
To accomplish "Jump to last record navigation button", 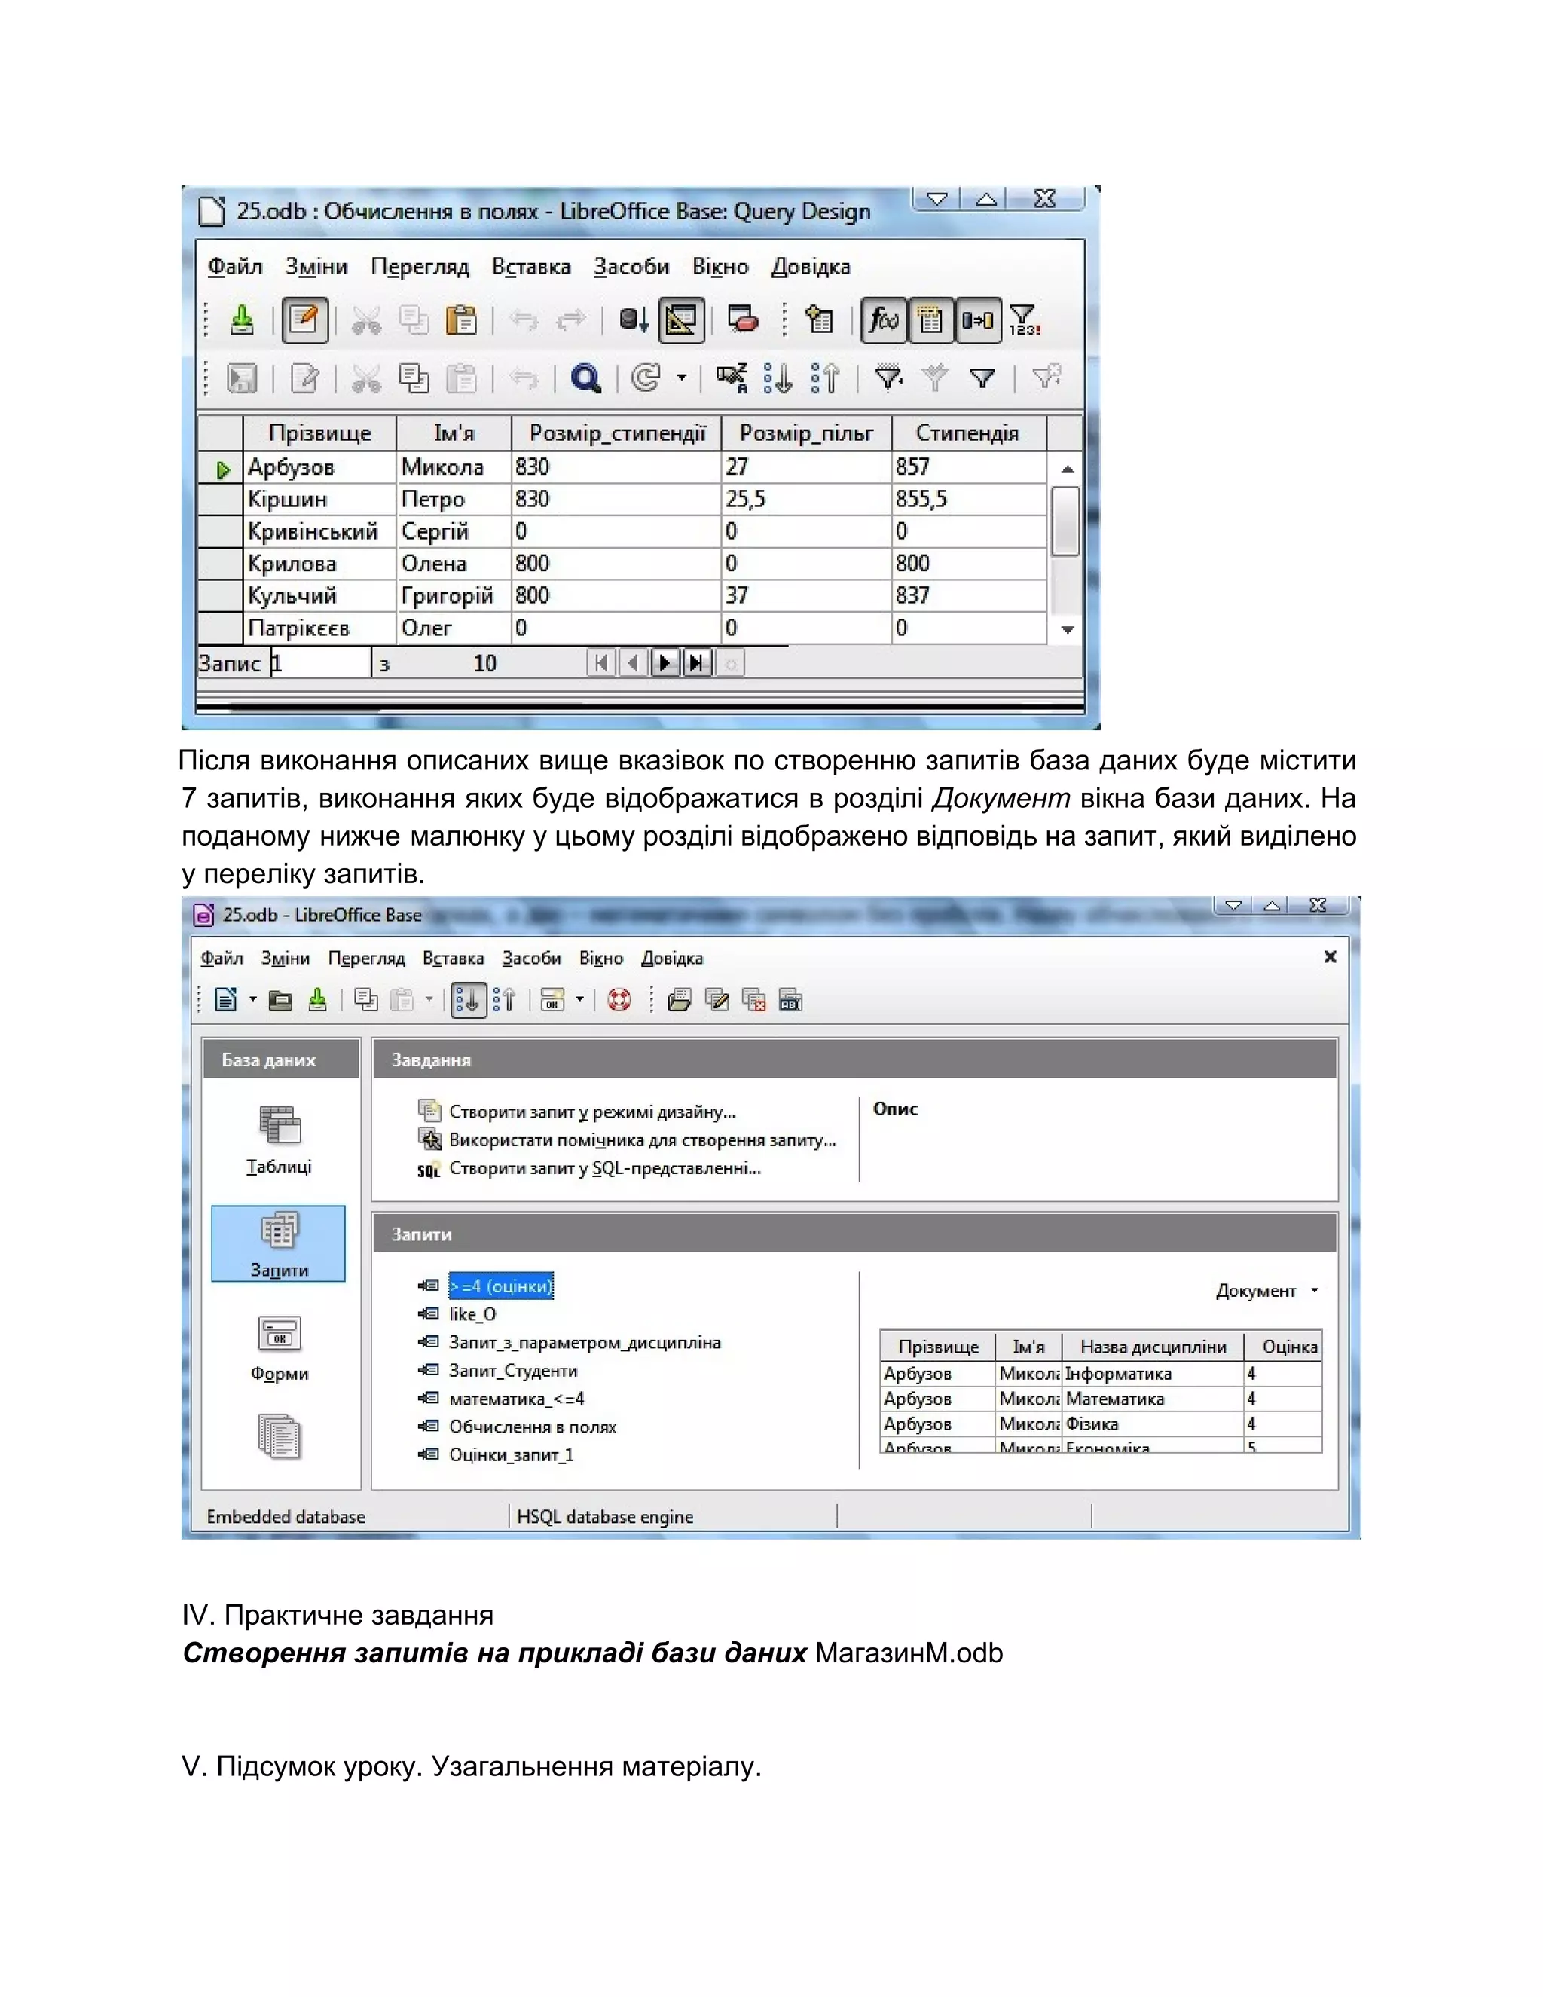I will pyautogui.click(x=697, y=663).
